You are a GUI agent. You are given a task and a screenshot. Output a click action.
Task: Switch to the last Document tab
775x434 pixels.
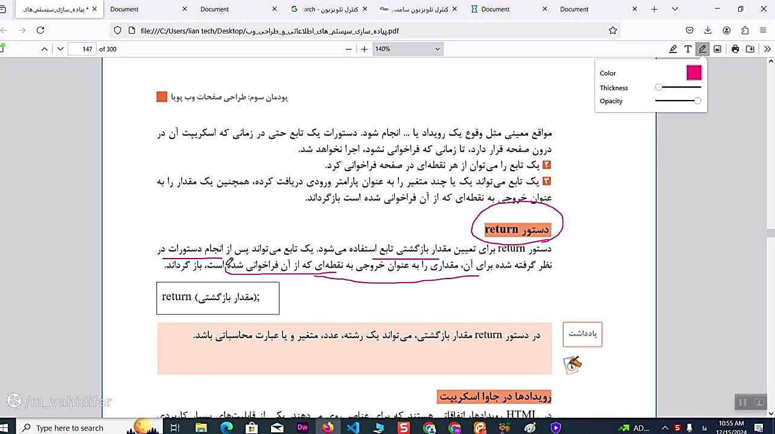(599, 9)
